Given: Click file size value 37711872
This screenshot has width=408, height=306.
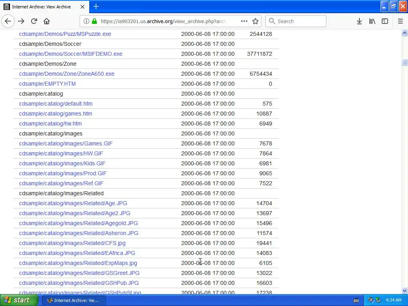Looking at the screenshot, I should [x=259, y=54].
